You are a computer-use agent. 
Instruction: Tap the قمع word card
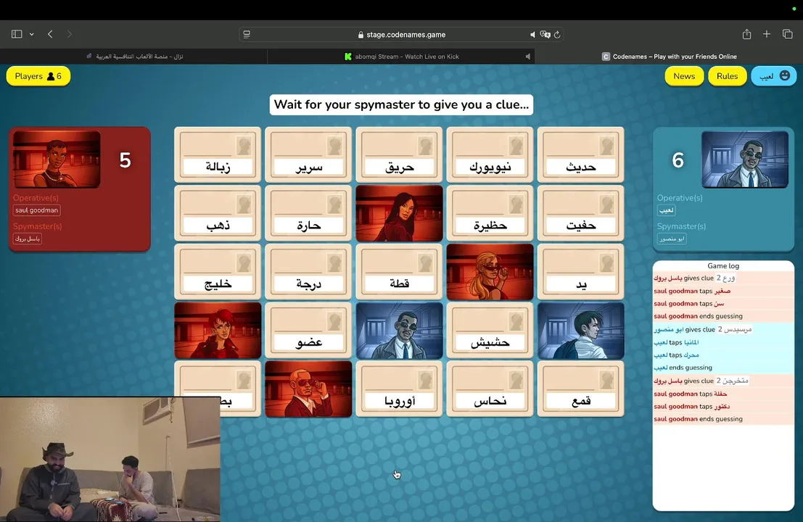[x=581, y=389]
